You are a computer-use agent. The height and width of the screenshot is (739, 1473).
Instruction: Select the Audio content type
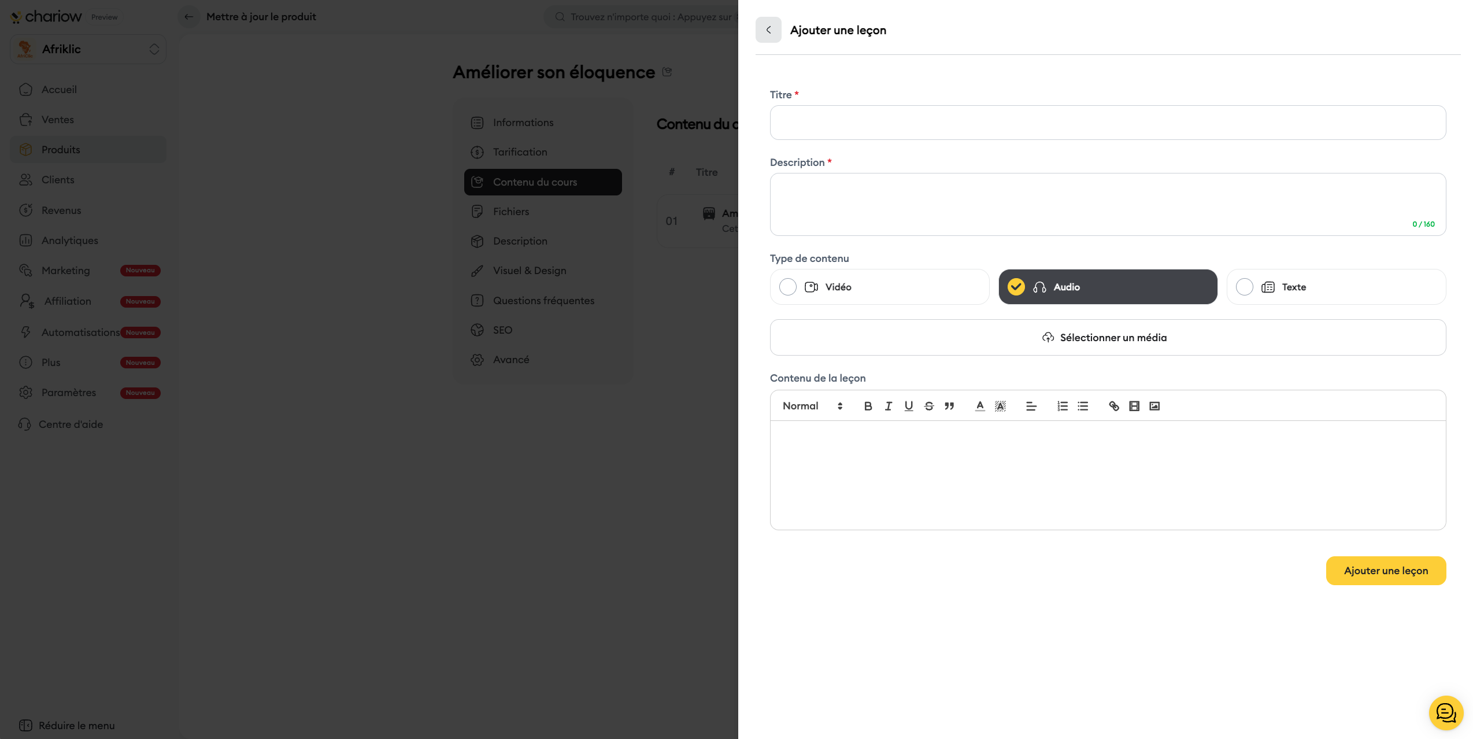coord(1108,287)
